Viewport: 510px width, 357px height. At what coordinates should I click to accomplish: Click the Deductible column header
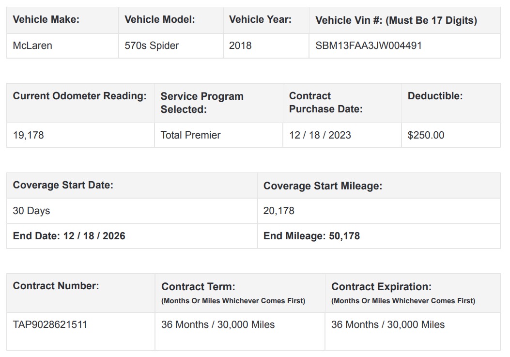point(435,96)
